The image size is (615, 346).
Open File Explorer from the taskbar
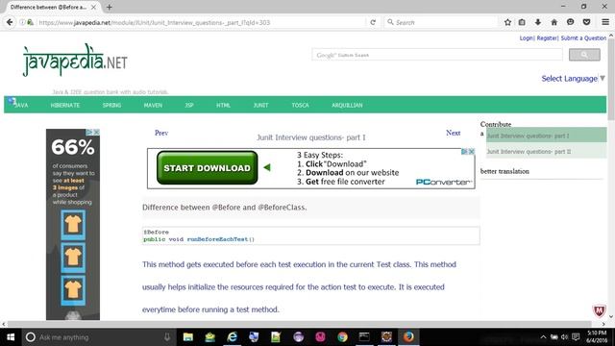pos(188,337)
